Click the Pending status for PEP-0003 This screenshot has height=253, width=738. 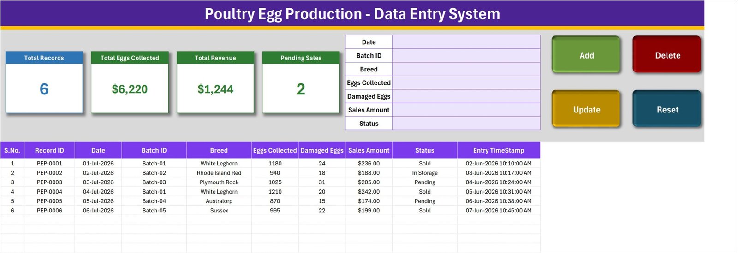pyautogui.click(x=425, y=182)
